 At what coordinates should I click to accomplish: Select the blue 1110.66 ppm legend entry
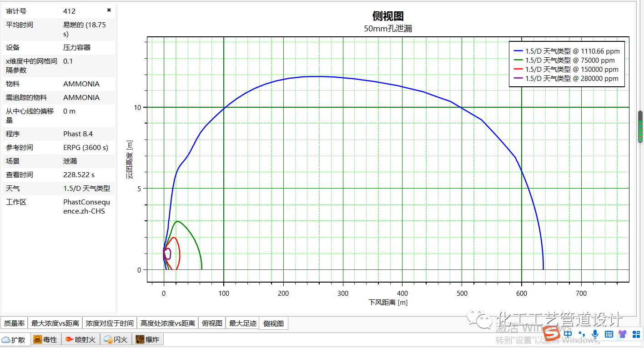click(566, 51)
